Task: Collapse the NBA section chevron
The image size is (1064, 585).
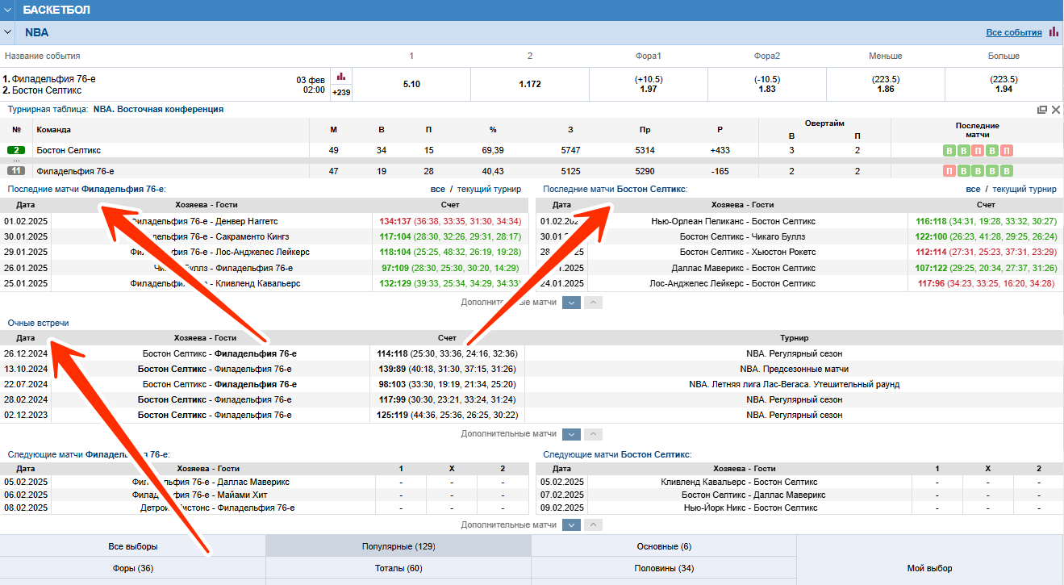Action: tap(7, 32)
